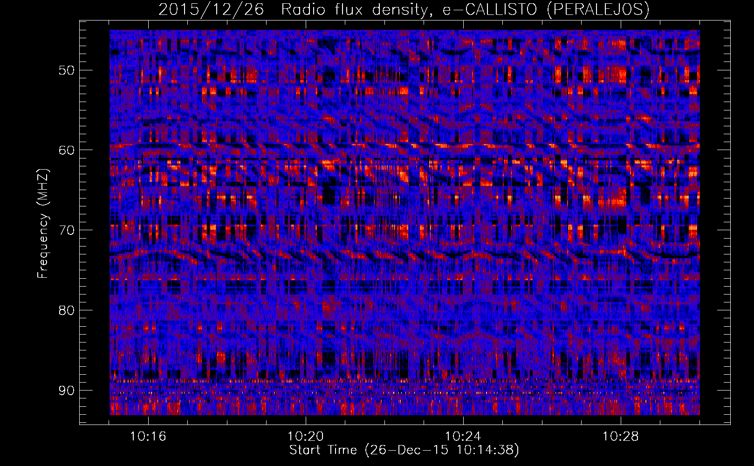Click the '70' frequency tick label
The width and height of the screenshot is (754, 466).
66,230
